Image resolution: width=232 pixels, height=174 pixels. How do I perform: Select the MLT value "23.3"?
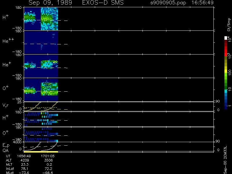tap(25, 164)
